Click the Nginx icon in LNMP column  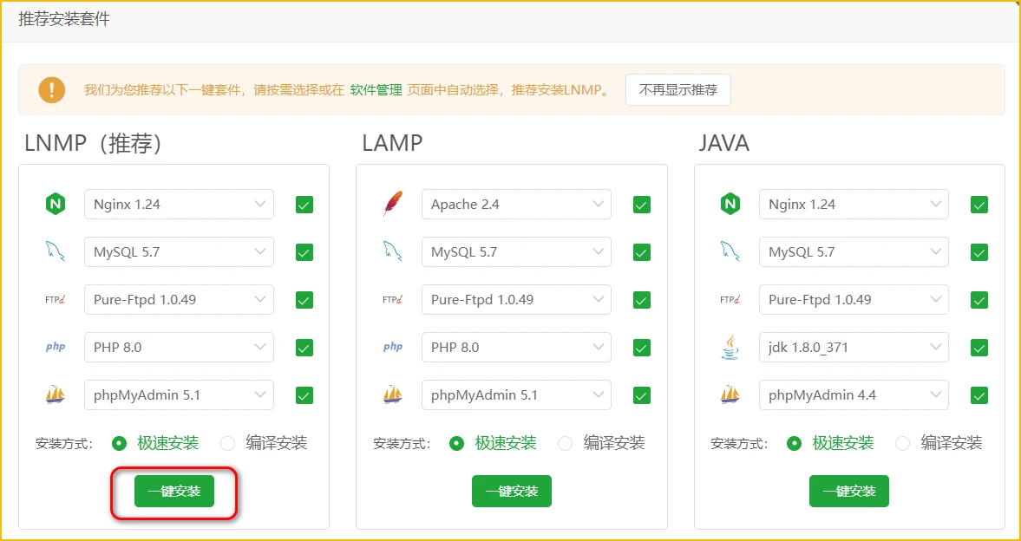click(56, 205)
